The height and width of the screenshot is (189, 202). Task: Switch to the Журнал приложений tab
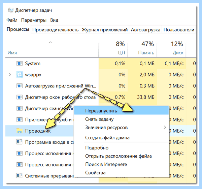click(105, 30)
